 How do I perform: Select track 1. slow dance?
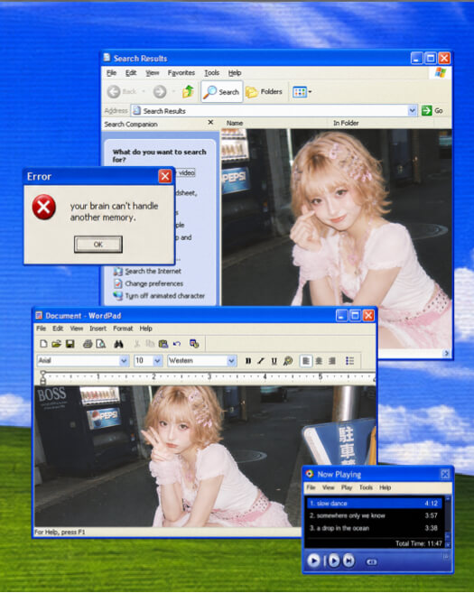[374, 504]
